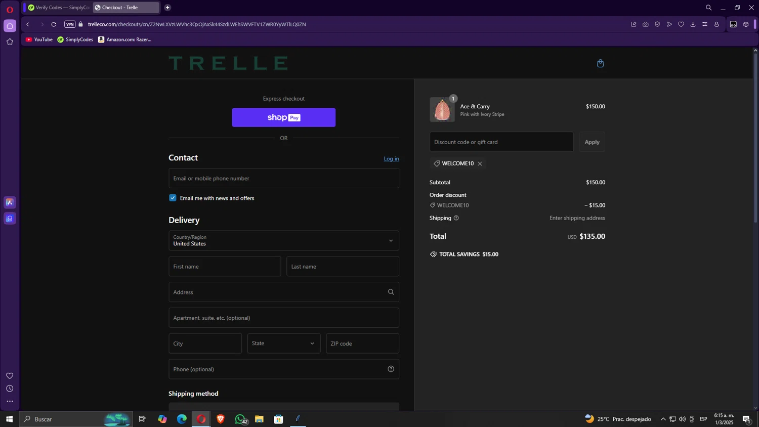Click the Shop Pay express checkout button
This screenshot has height=427, width=759.
click(x=283, y=117)
